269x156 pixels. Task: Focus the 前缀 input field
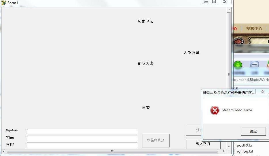[x=82, y=145]
